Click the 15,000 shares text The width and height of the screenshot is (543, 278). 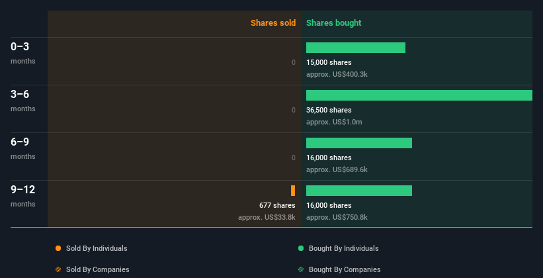329,62
